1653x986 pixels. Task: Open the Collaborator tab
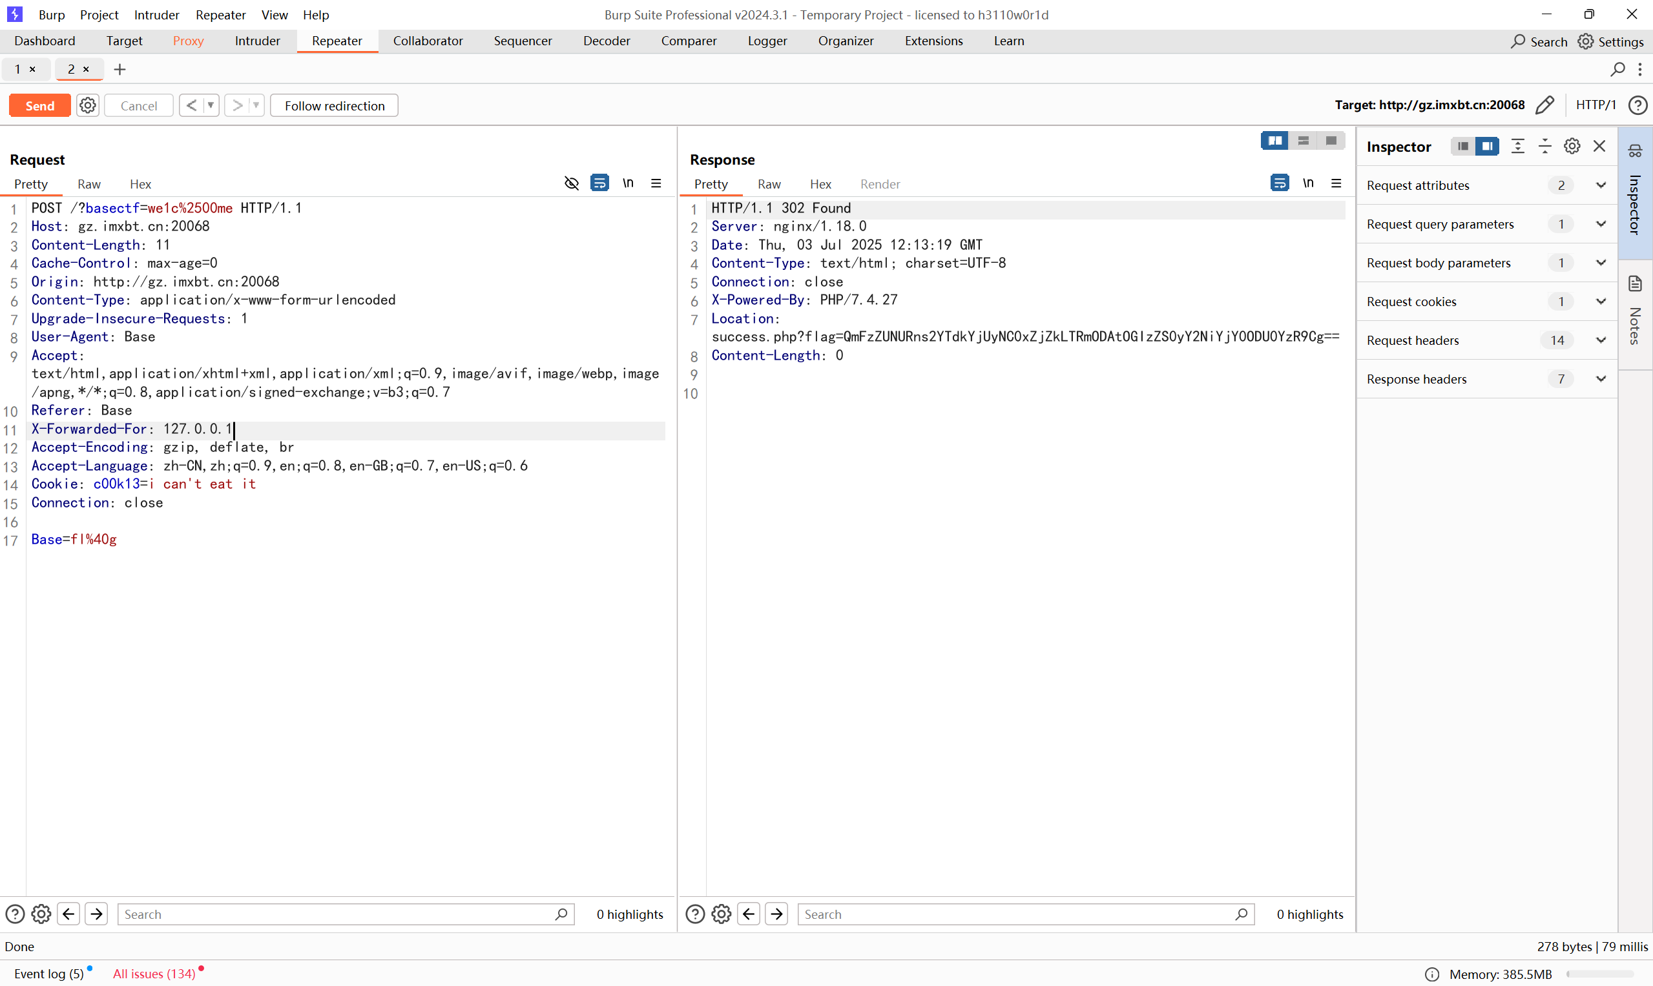pos(428,41)
